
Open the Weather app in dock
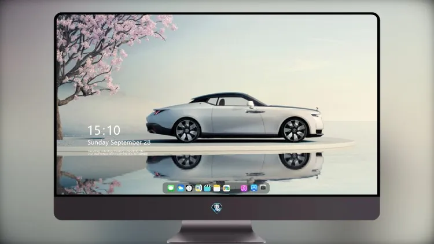181,188
